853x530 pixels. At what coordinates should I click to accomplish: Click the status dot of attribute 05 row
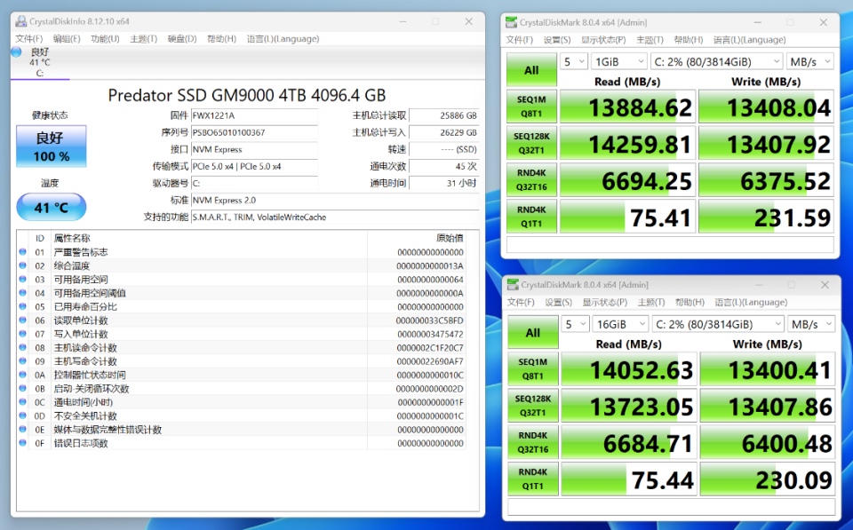23,306
